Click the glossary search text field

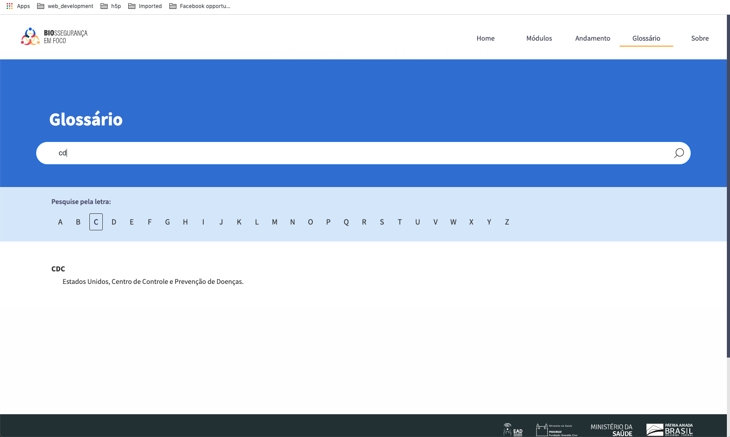tap(357, 153)
